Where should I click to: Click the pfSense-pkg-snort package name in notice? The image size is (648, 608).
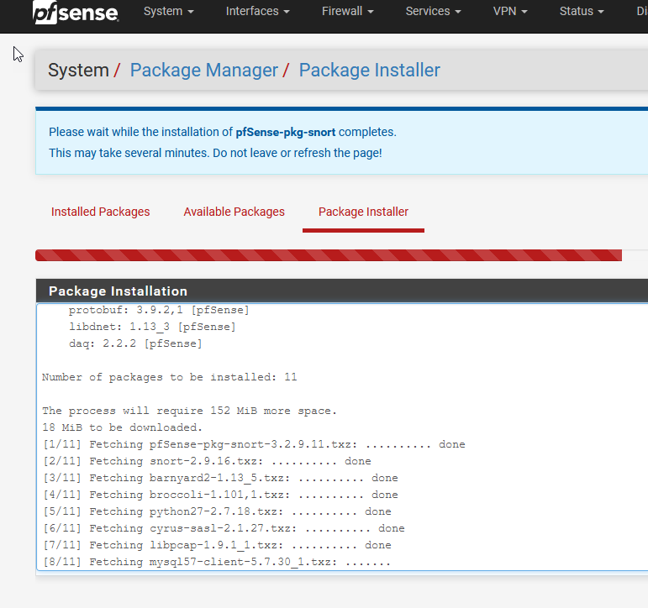tap(286, 132)
